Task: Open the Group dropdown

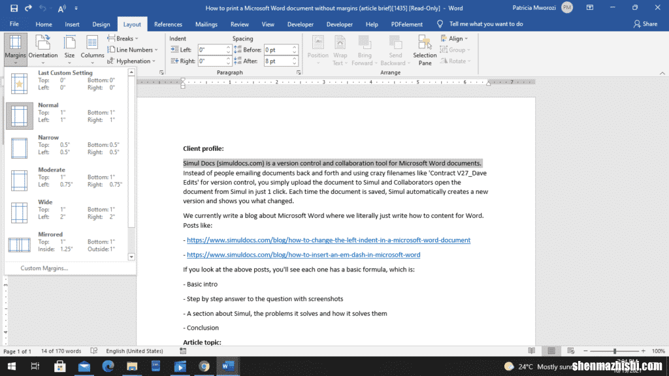Action: coord(455,50)
